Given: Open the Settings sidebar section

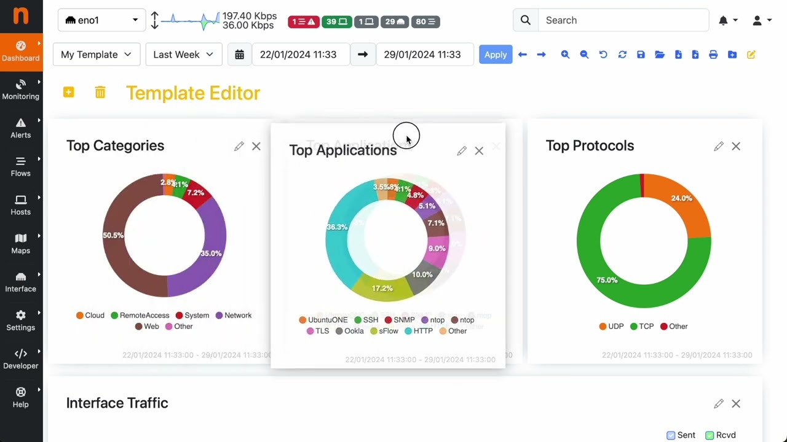Looking at the screenshot, I should [21, 320].
